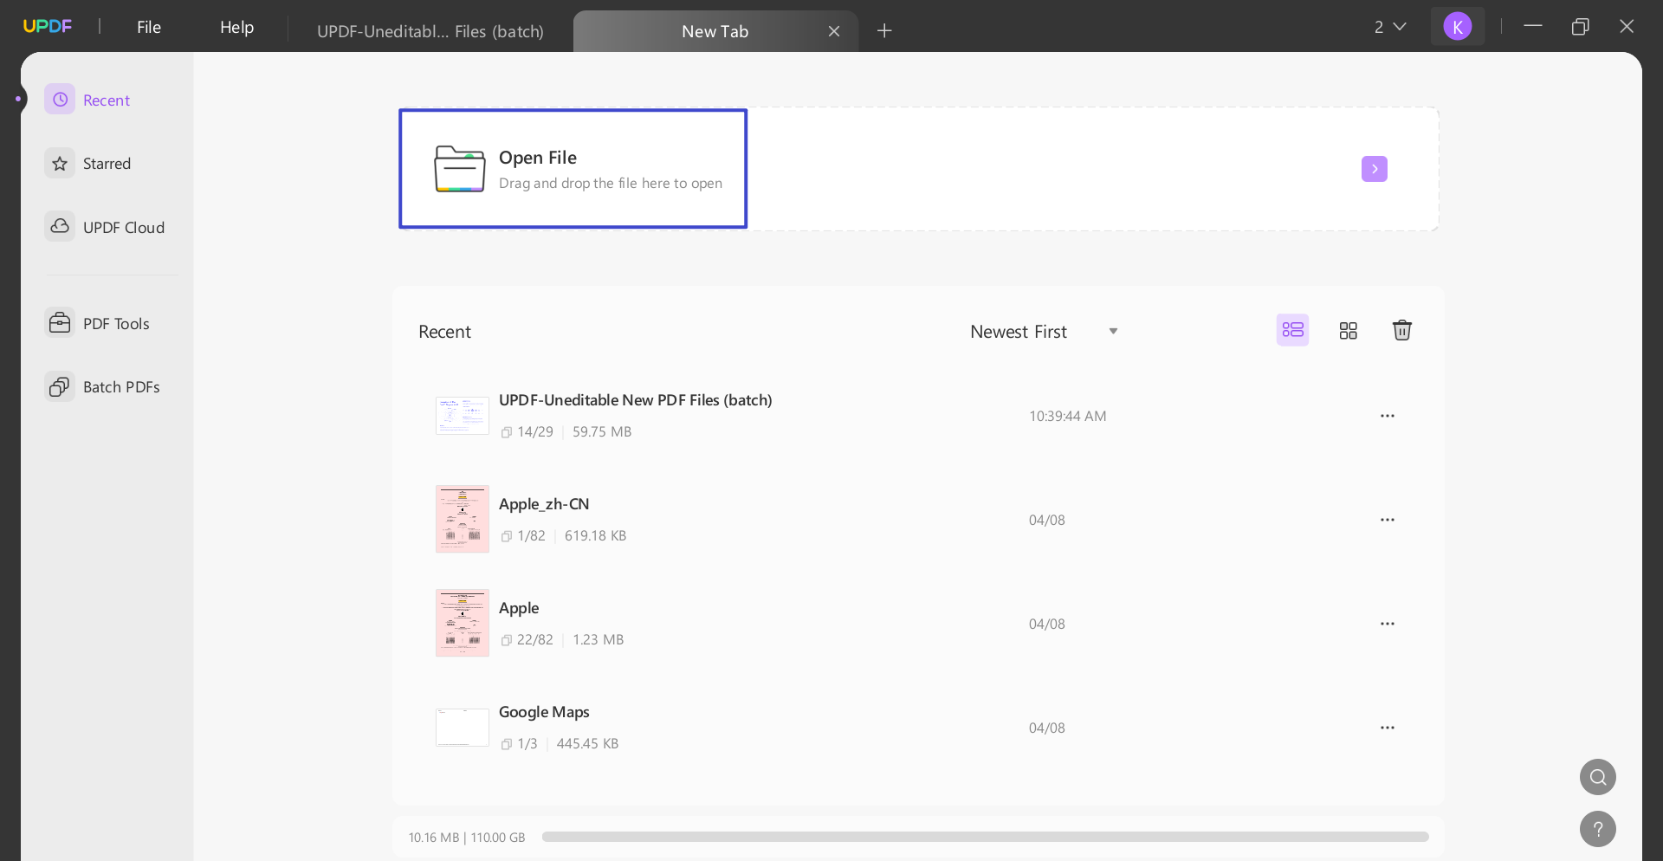This screenshot has height=861, width=1663.
Task: Open a file via the Open File area
Action: click(x=572, y=168)
